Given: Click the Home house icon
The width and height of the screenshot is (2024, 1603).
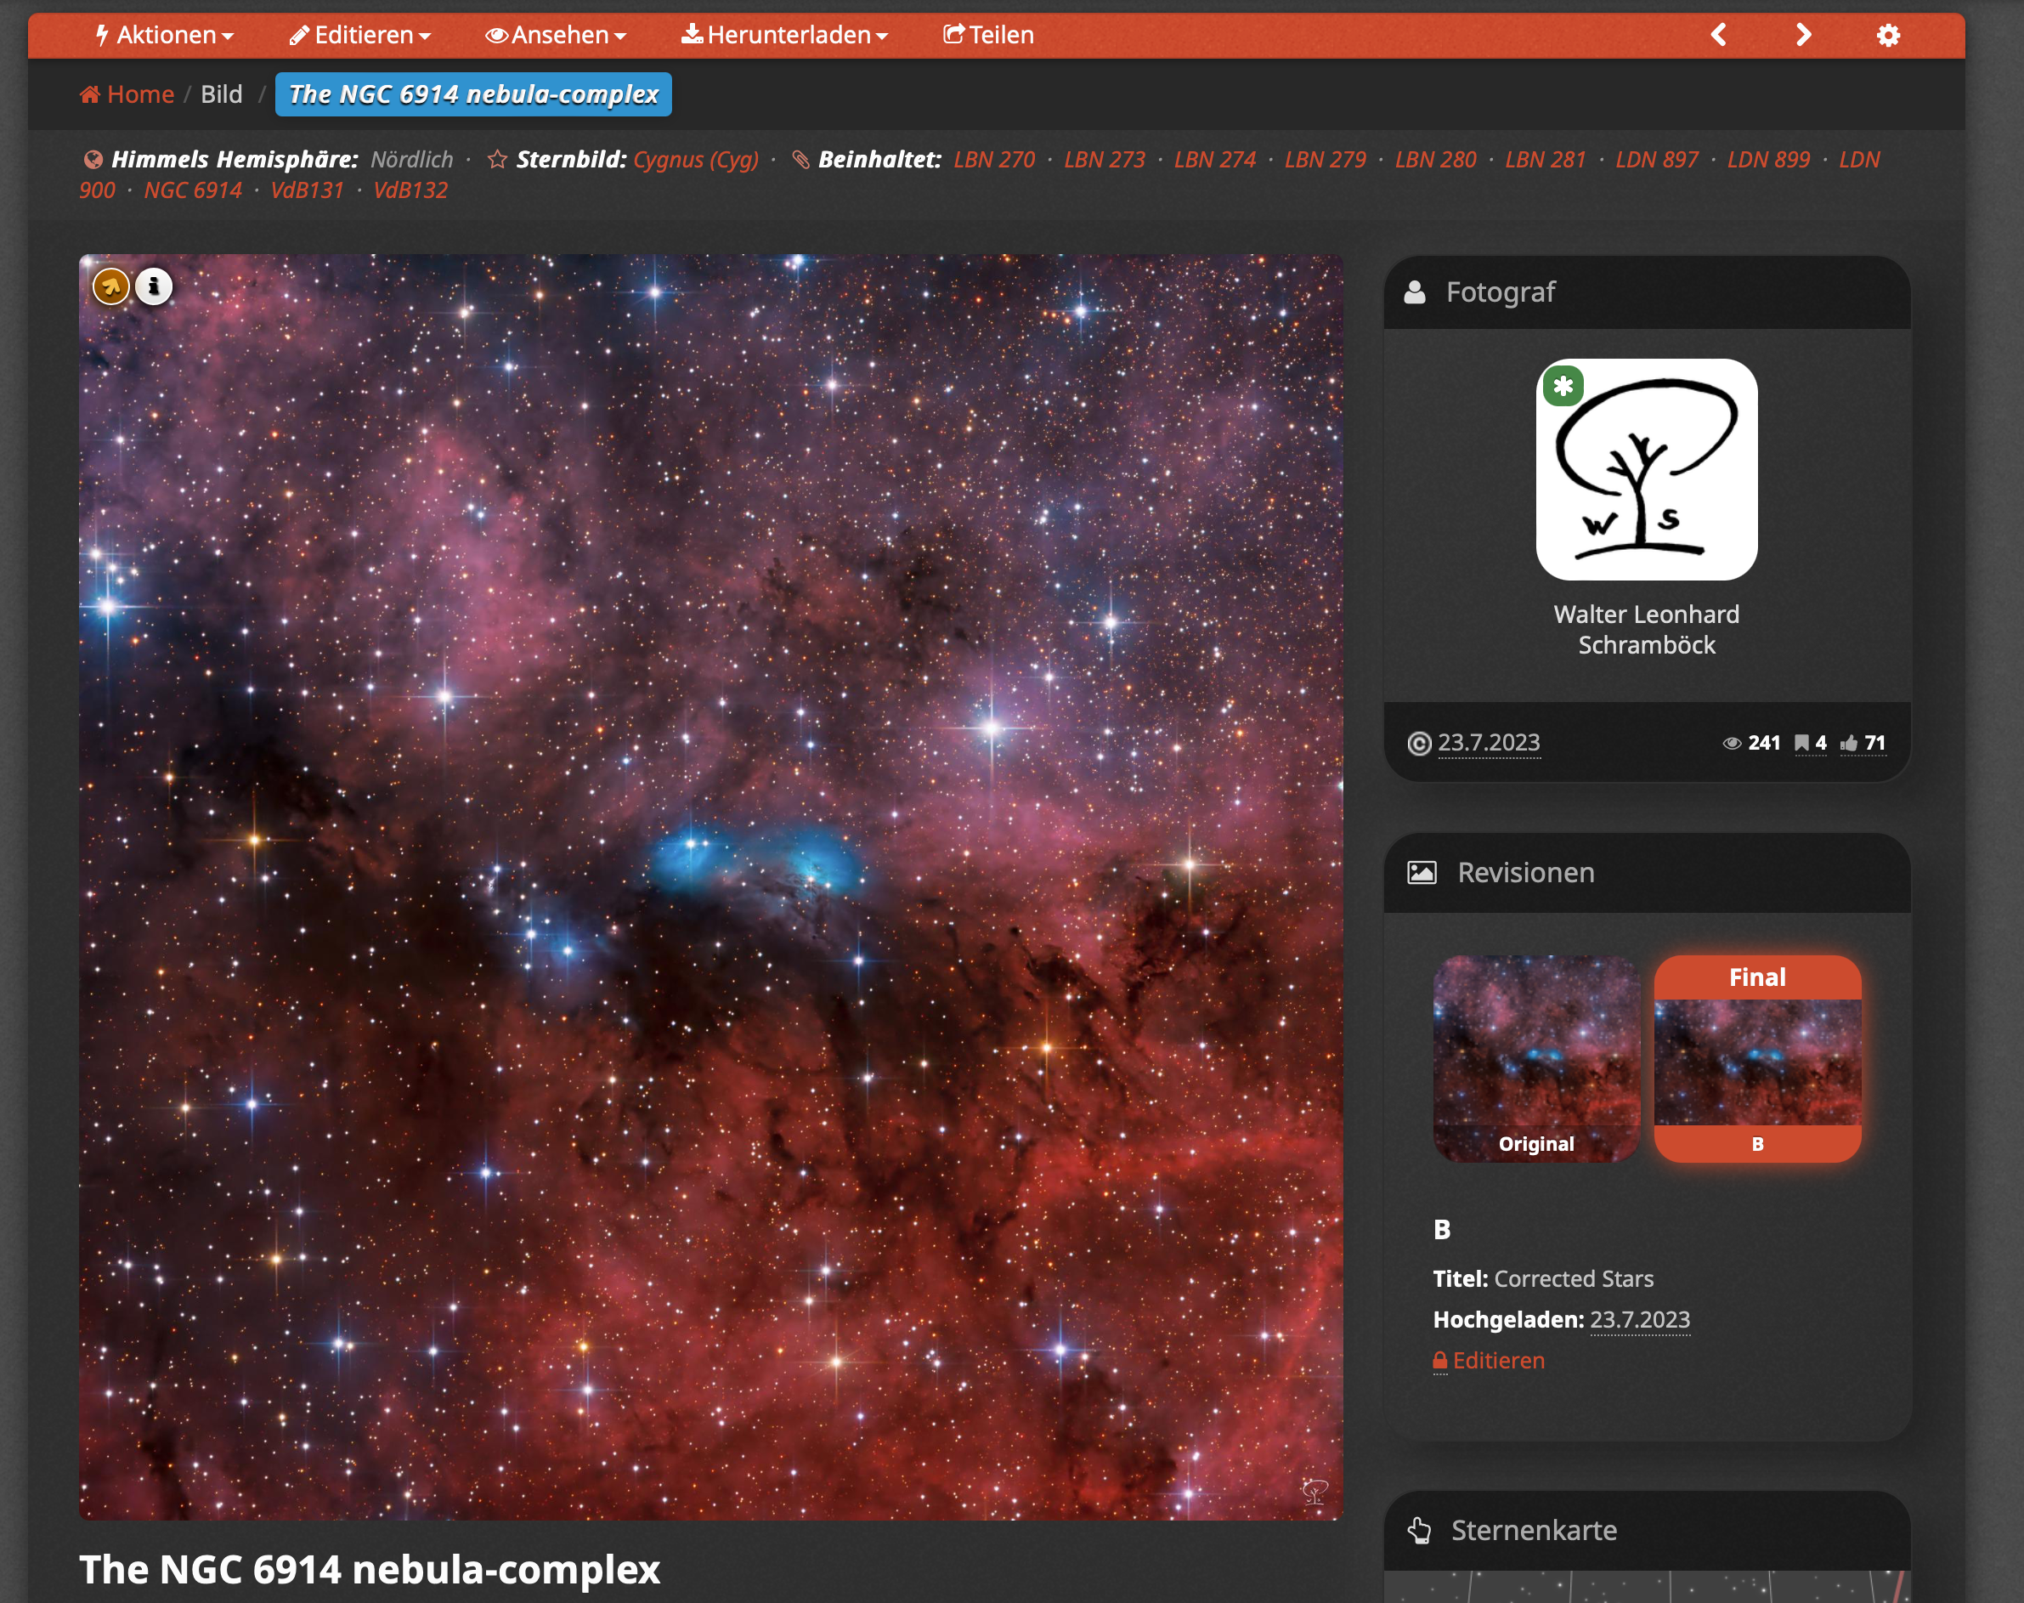Looking at the screenshot, I should (x=90, y=93).
